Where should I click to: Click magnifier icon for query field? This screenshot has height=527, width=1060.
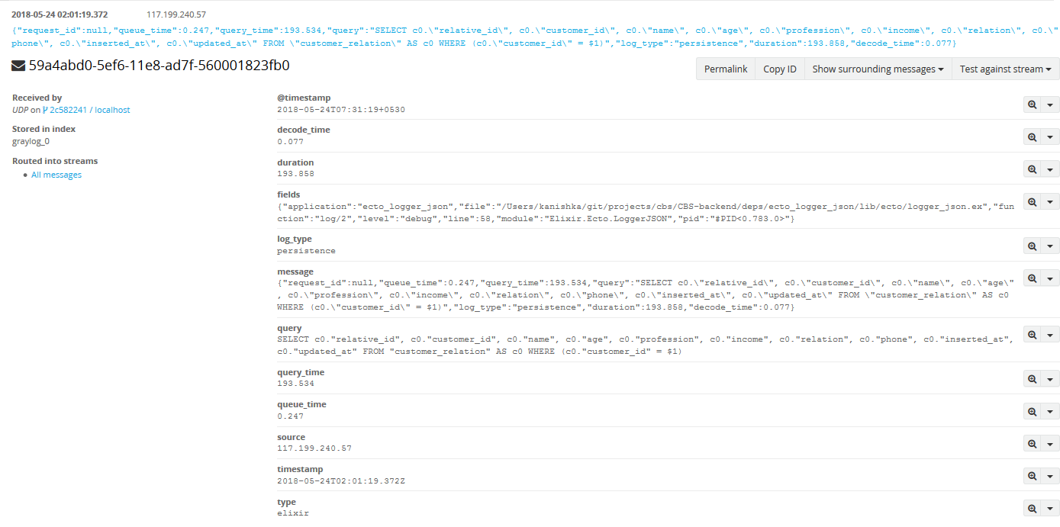tap(1032, 335)
